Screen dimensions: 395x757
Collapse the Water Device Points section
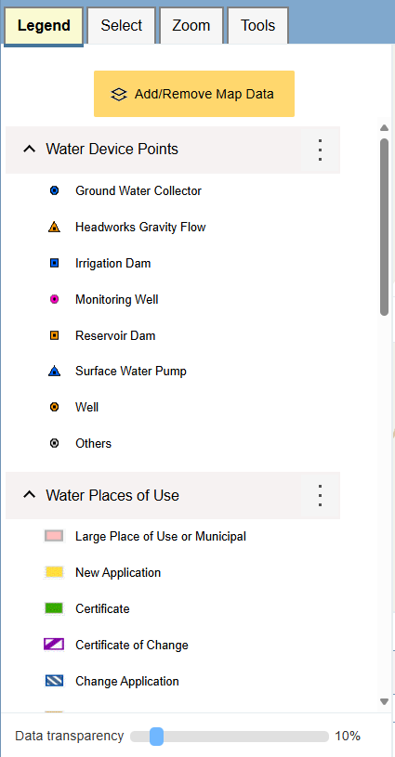[x=30, y=150]
